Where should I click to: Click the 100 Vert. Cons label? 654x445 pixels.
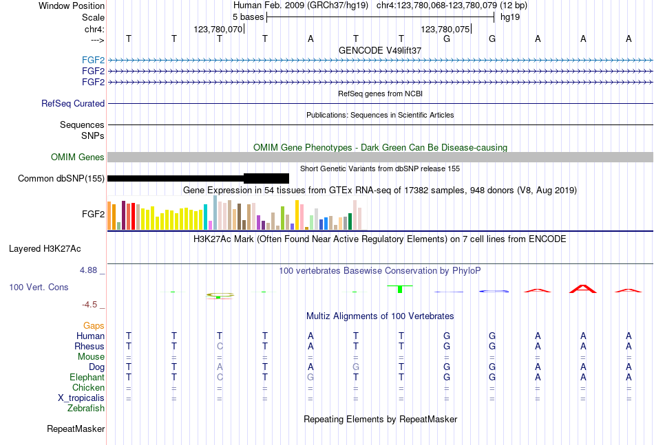(39, 287)
